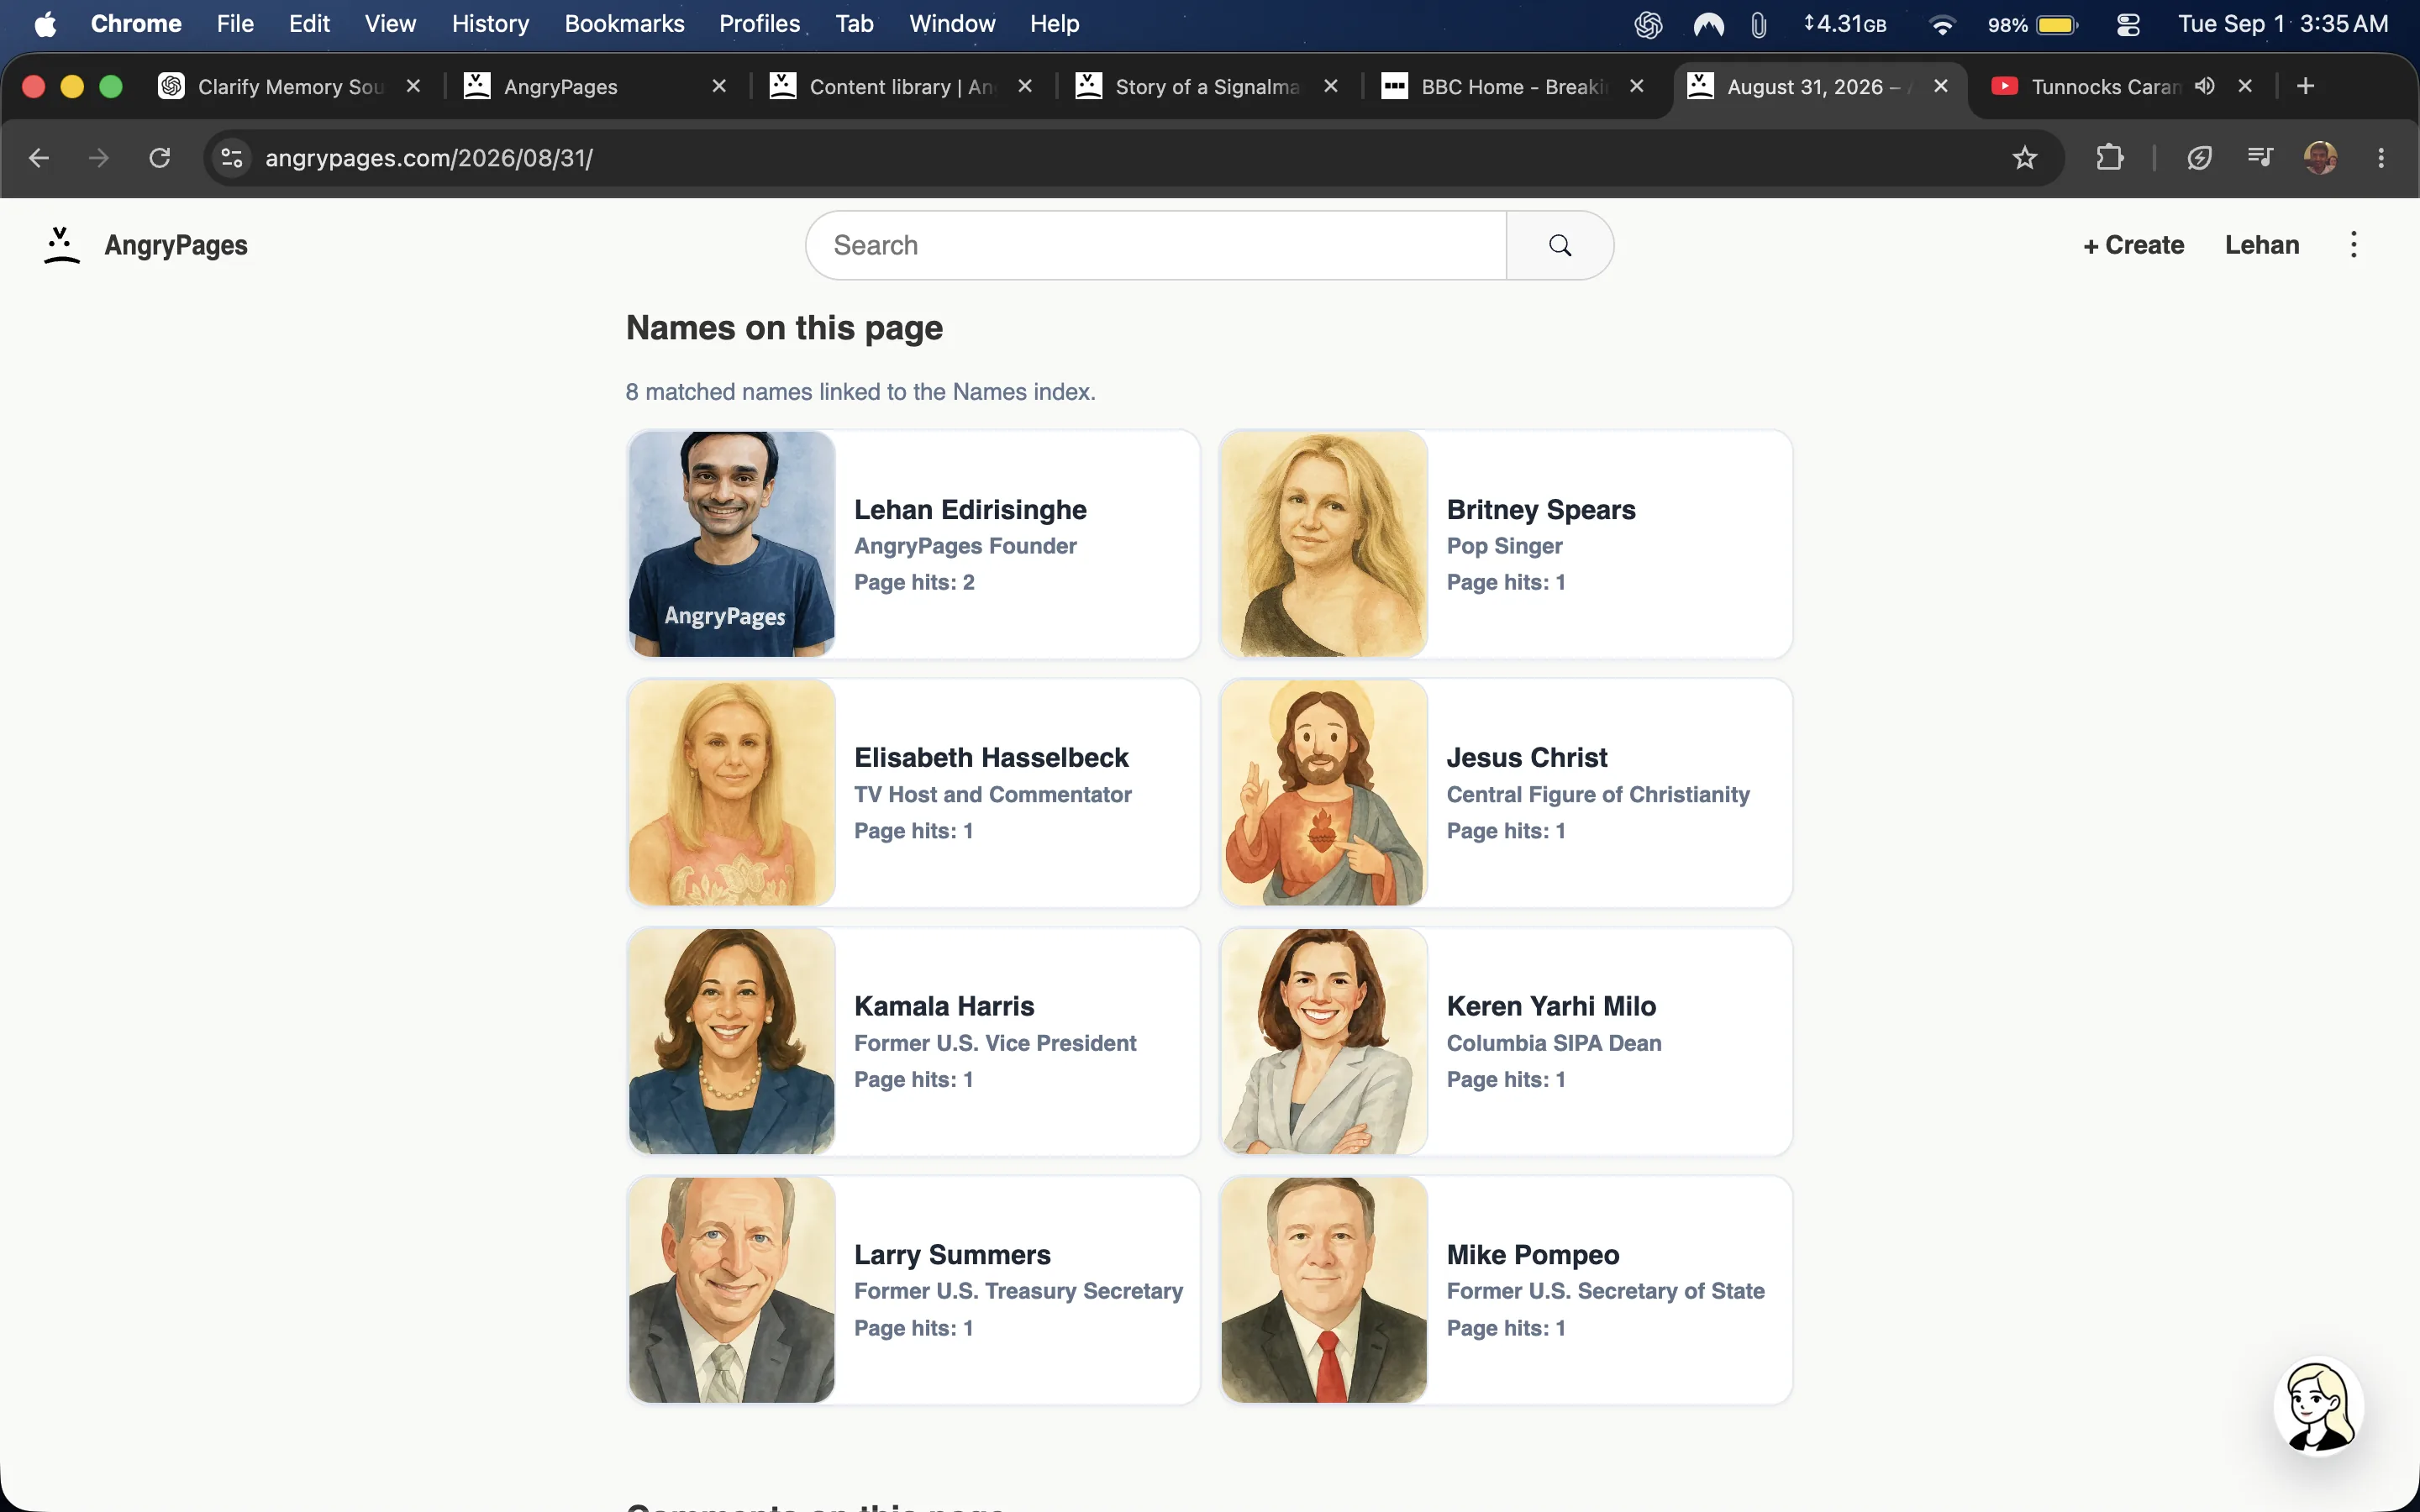Switch to the Content library tab
2420x1512 pixels.
(x=901, y=87)
